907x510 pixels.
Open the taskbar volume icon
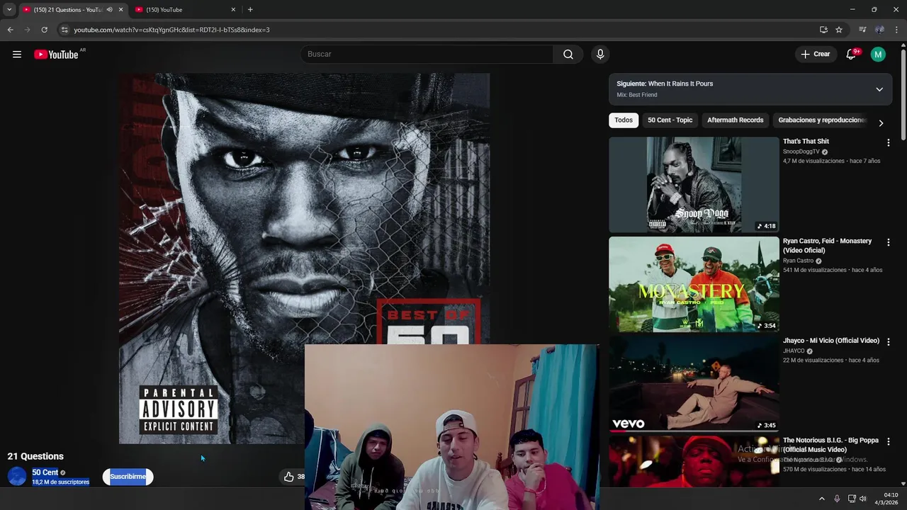(863, 499)
